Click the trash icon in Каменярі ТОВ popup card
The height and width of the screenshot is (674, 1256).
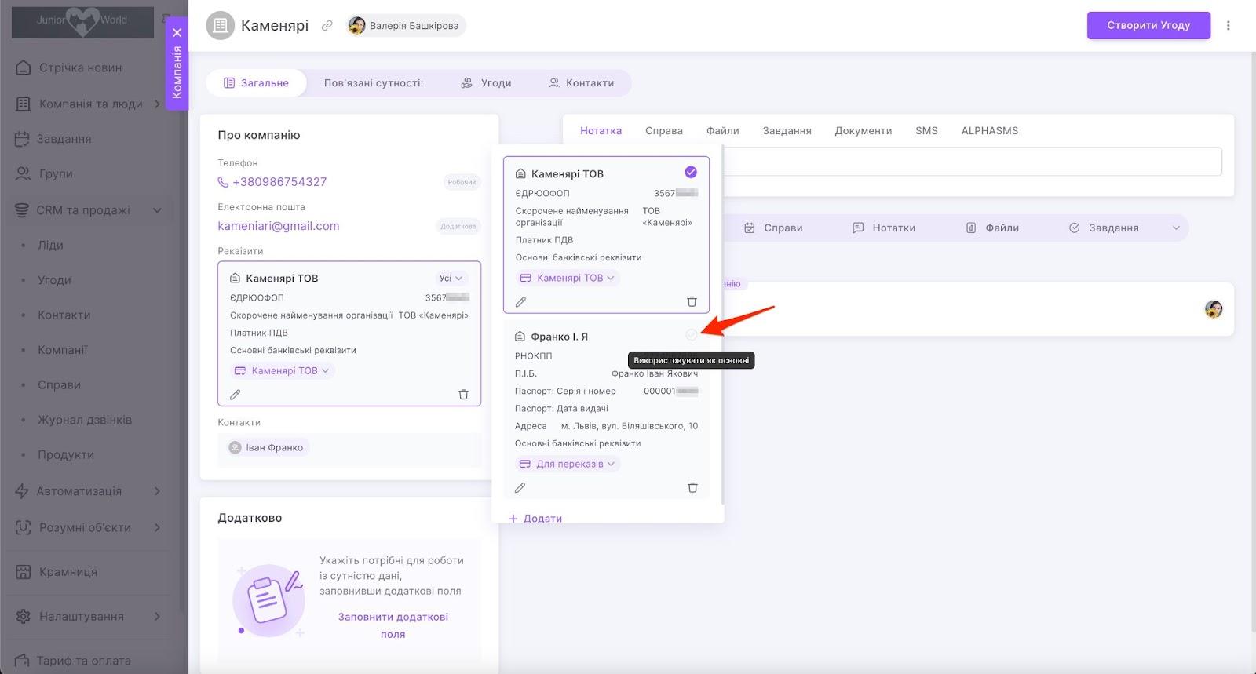[x=692, y=302]
